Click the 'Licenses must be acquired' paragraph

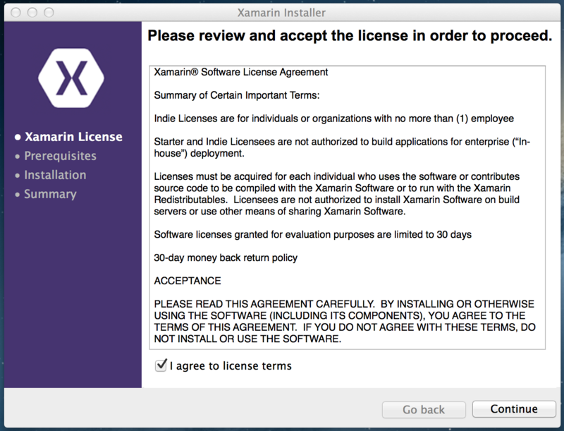pyautogui.click(x=337, y=194)
